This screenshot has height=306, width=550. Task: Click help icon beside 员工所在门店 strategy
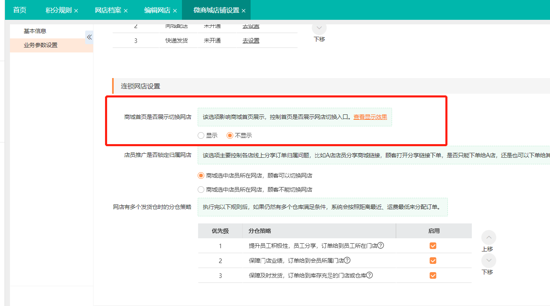(x=381, y=245)
